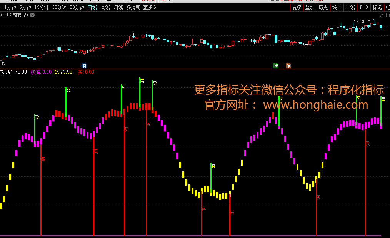Open the 标记 mark tool
Viewport: 390px width, 238px height.
[377, 7]
